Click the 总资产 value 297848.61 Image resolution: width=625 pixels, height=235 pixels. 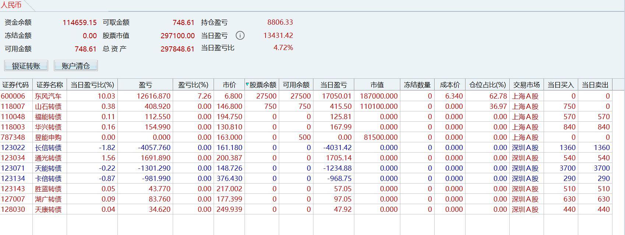tap(178, 49)
